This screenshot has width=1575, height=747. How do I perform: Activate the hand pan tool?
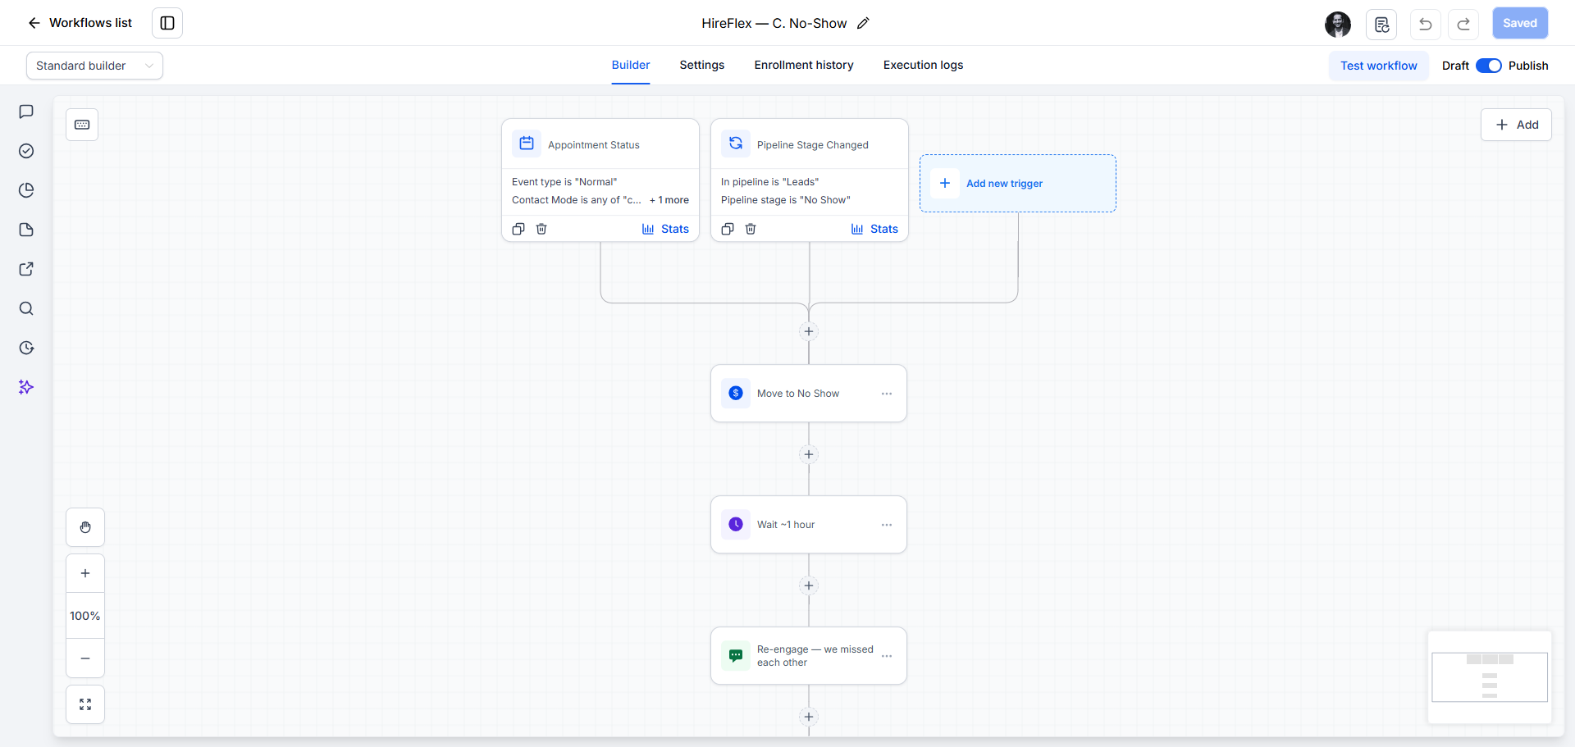pyautogui.click(x=85, y=527)
